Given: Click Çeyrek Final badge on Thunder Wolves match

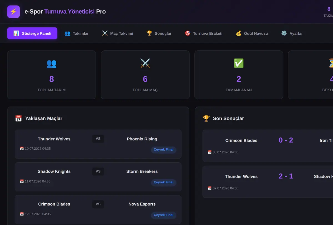Looking at the screenshot, I should click(x=164, y=150).
